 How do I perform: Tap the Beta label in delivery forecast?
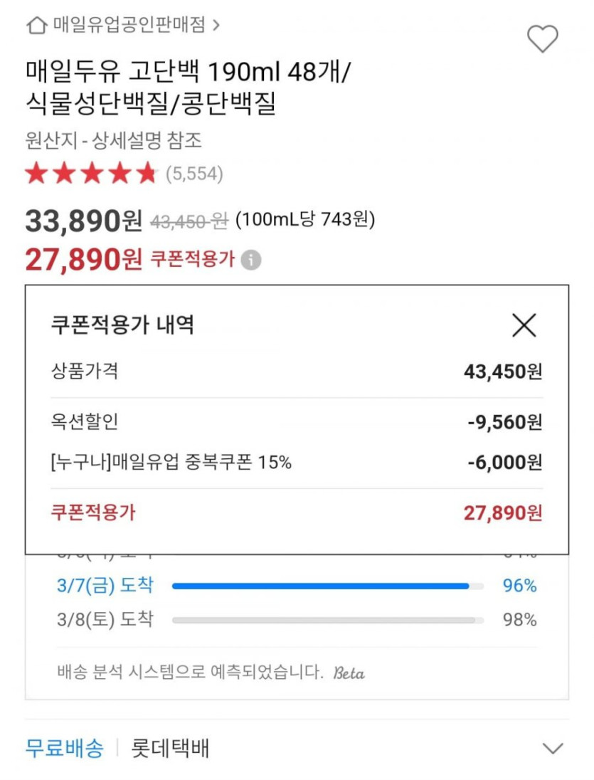tap(349, 673)
